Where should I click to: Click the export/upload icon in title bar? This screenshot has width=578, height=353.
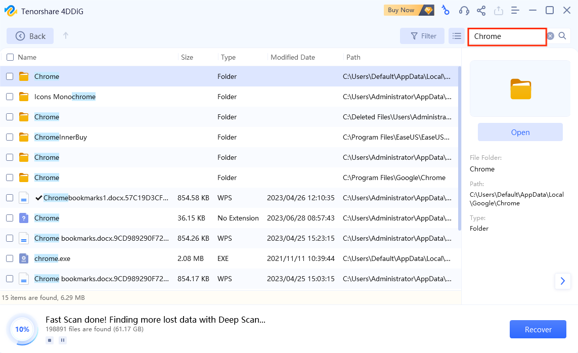pos(499,10)
